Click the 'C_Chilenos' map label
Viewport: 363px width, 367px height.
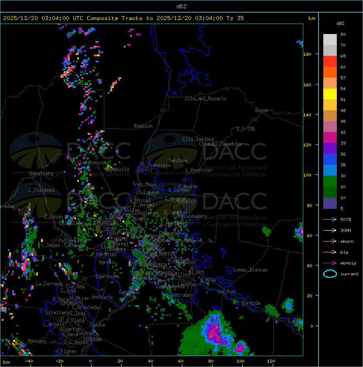(x=41, y=190)
